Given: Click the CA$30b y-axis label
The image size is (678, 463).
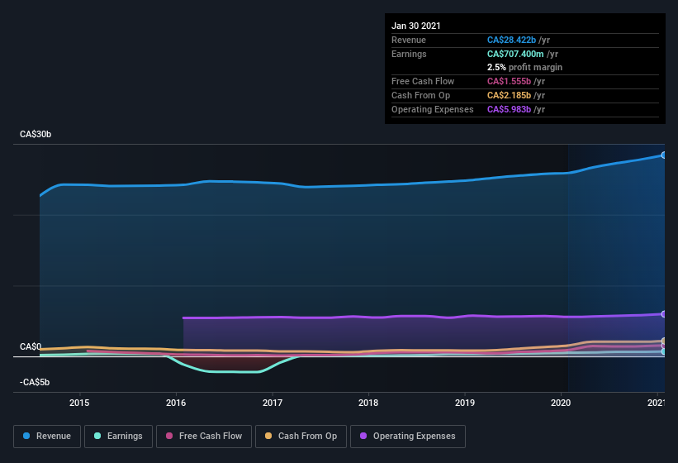Looking at the screenshot, I should [36, 134].
